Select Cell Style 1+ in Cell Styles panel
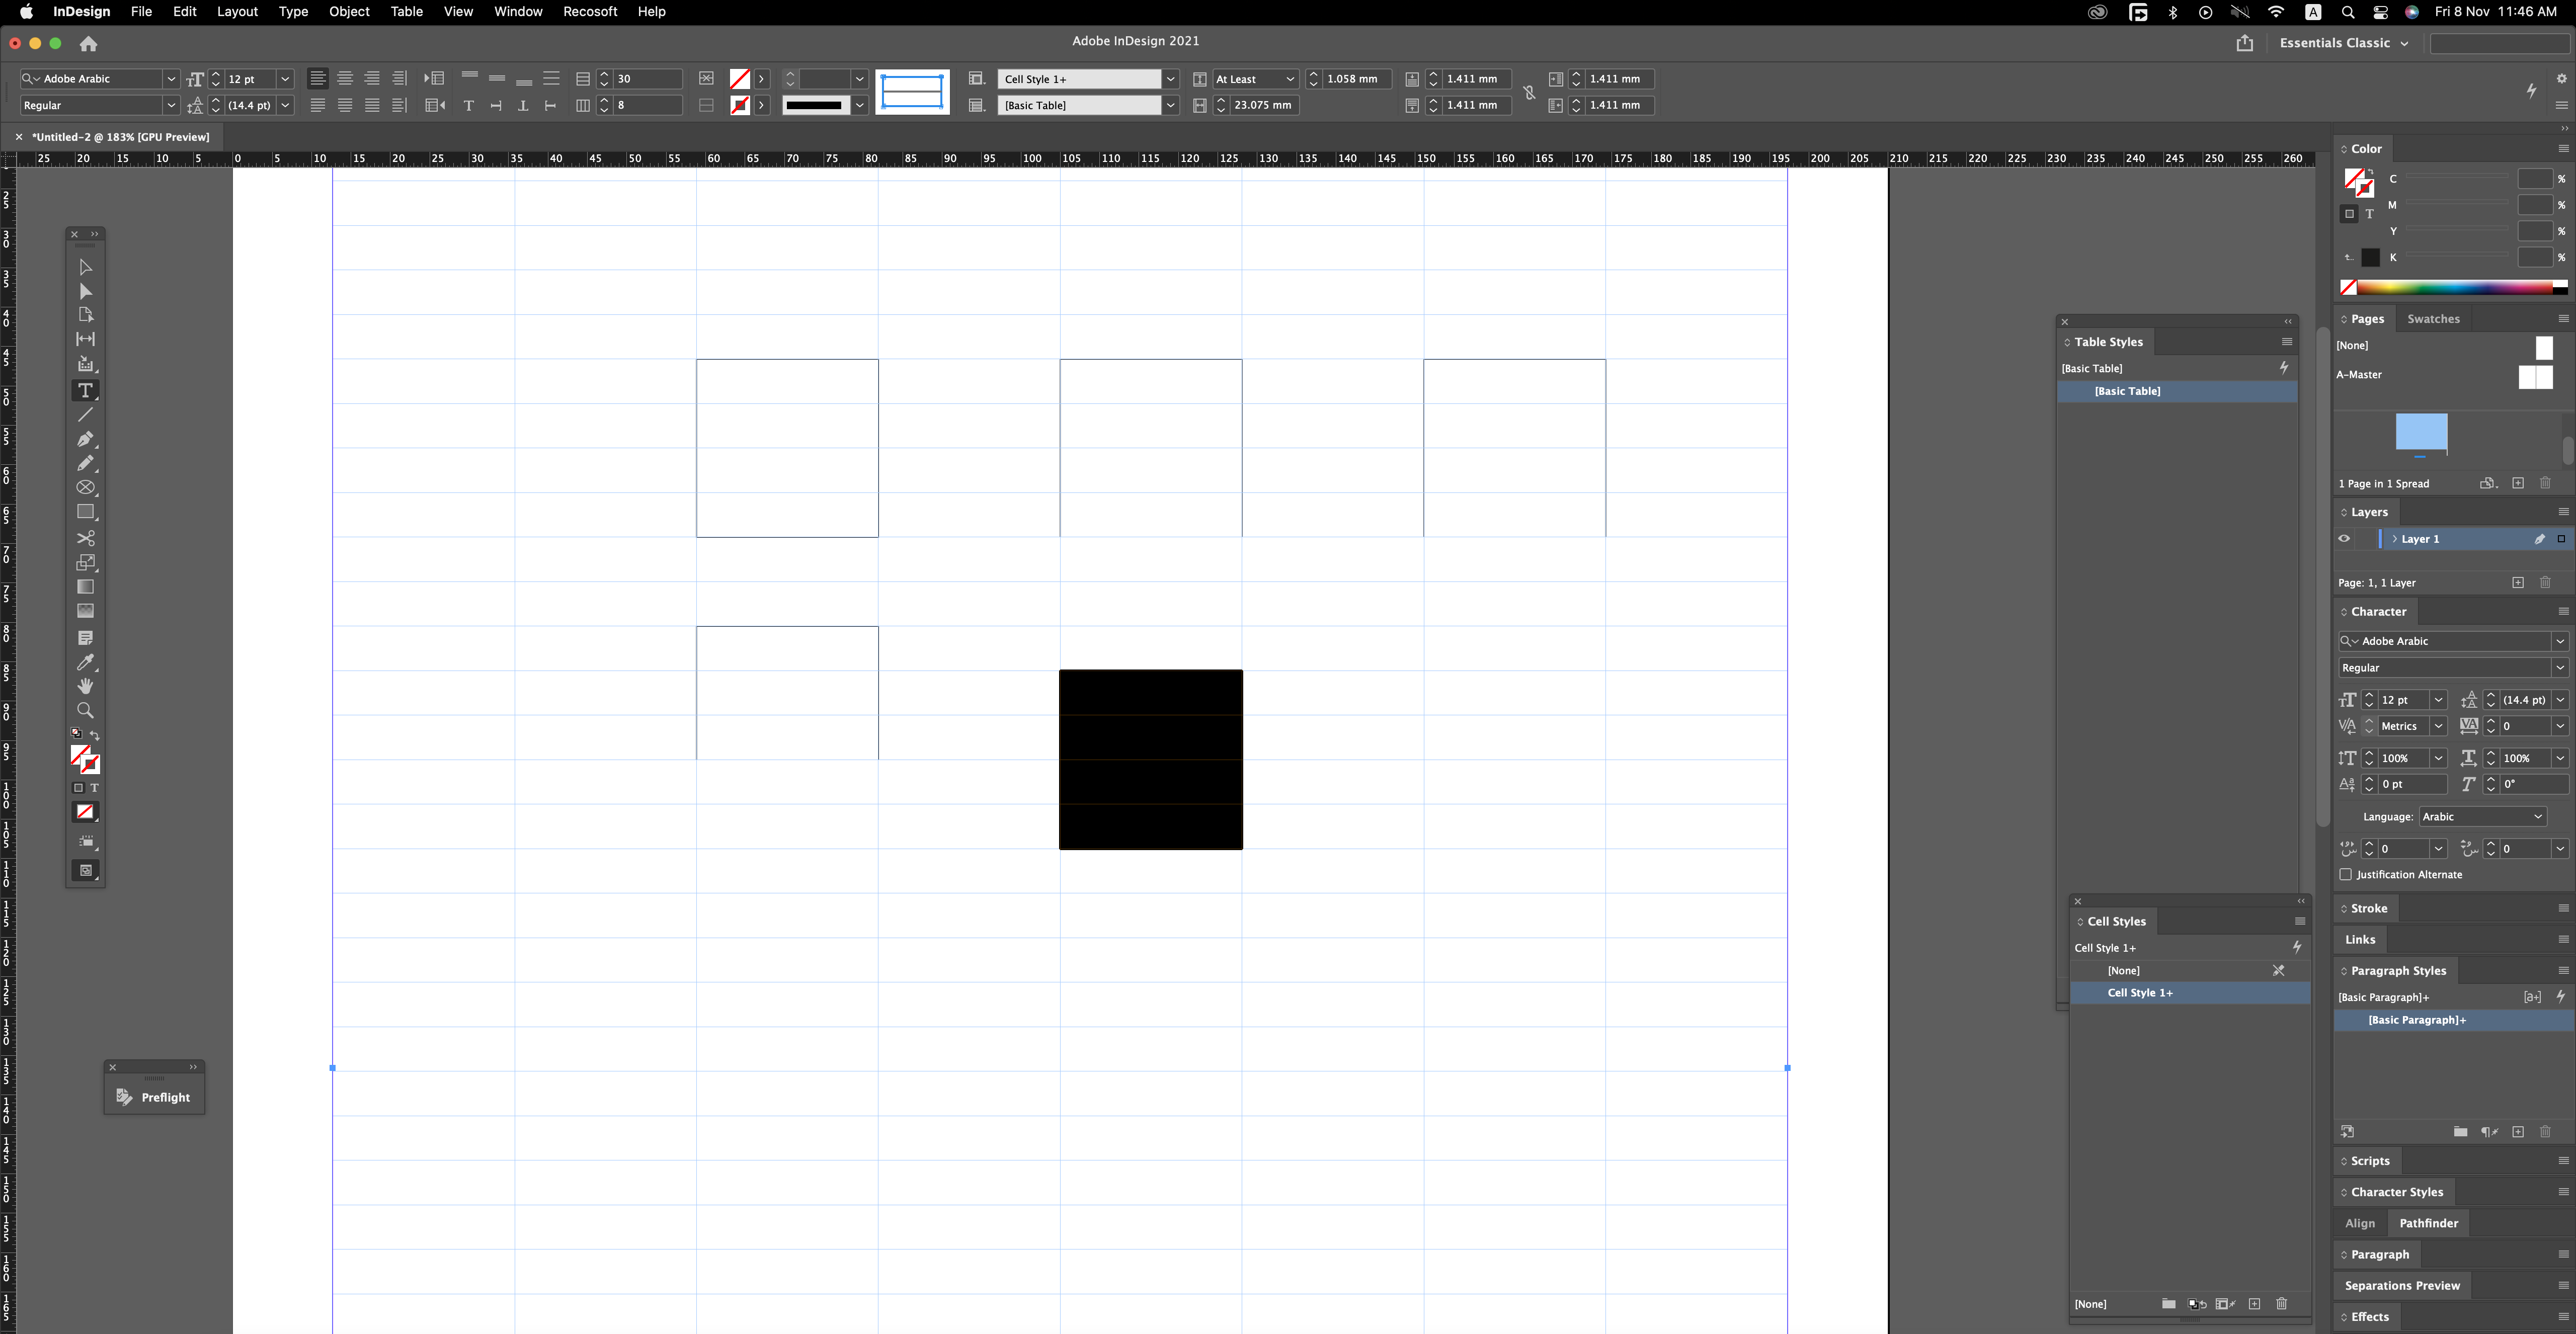 (2140, 992)
